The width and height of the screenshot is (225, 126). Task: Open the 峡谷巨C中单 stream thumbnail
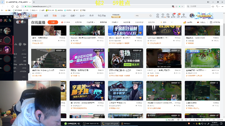[87, 58]
